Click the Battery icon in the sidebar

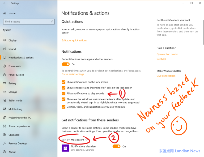point(5,83)
